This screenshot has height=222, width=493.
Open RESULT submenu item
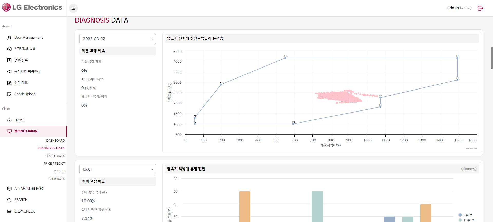pos(59,171)
